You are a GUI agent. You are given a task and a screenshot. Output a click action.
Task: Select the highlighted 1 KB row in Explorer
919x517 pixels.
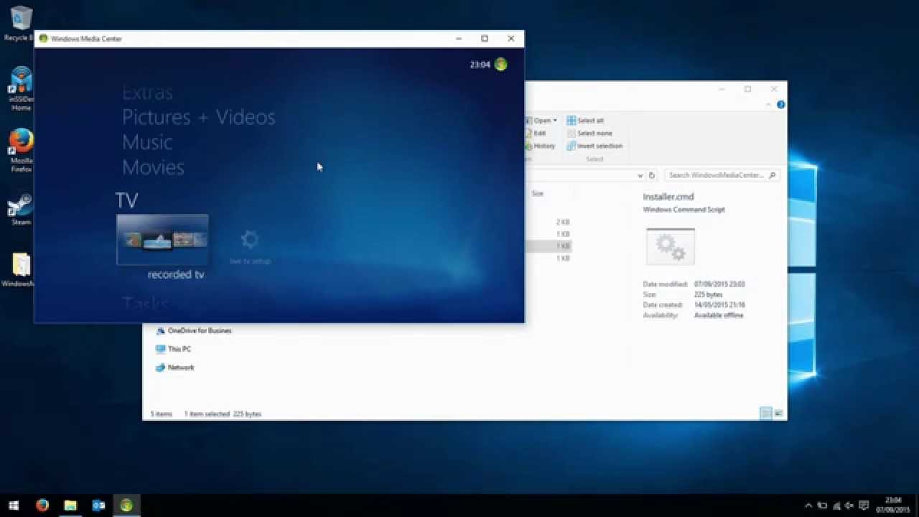[549, 246]
